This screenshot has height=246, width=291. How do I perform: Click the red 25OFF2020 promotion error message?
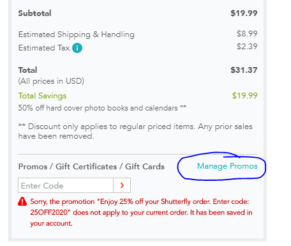(141, 212)
